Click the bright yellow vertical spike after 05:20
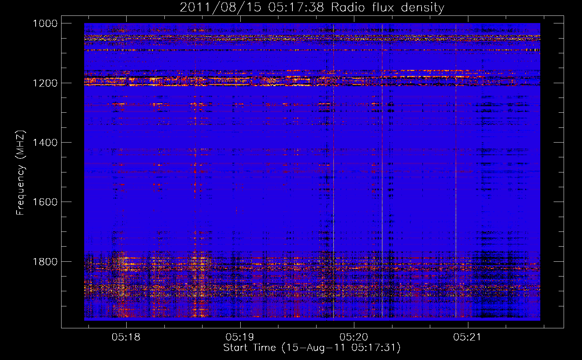This screenshot has height=360, width=582. point(382,171)
